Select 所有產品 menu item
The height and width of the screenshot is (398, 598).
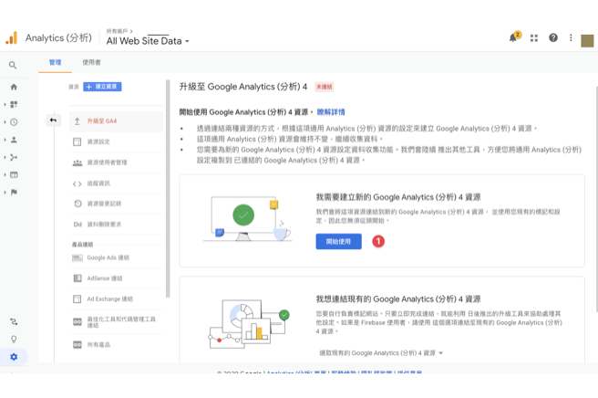coord(116,344)
